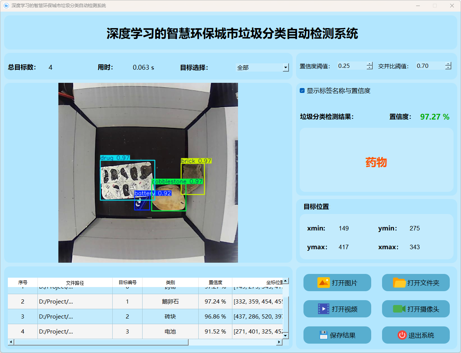This screenshot has width=461, height=353.
Task: Select the 鹅卵石 row in results table
Action: (170, 301)
